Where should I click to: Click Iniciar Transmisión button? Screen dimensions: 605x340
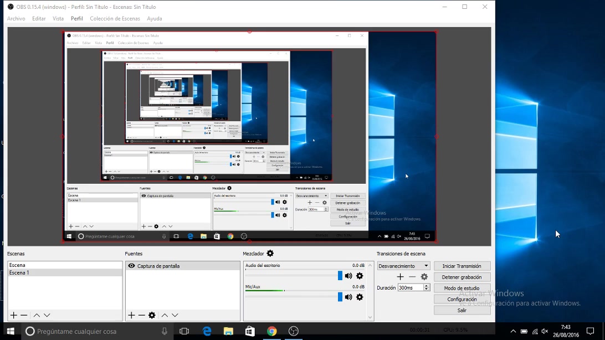(x=462, y=266)
